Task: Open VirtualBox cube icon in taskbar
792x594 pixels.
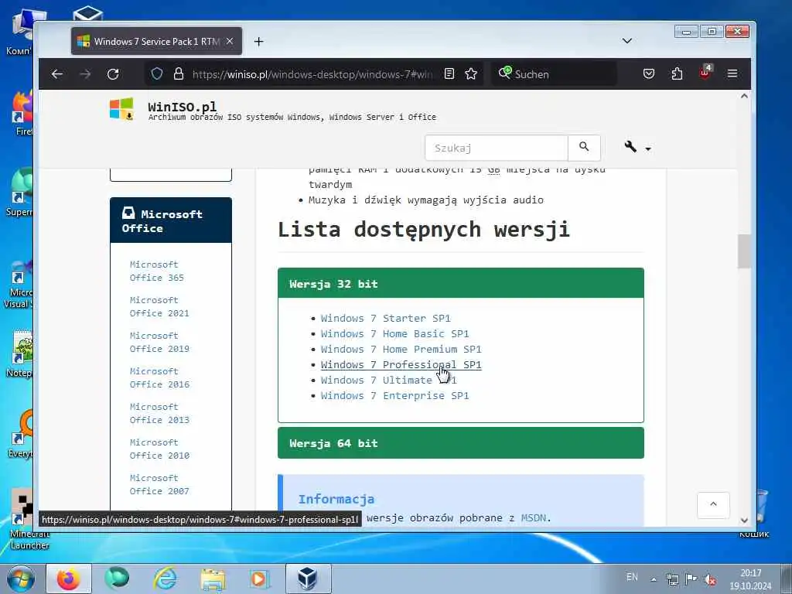Action: point(308,579)
